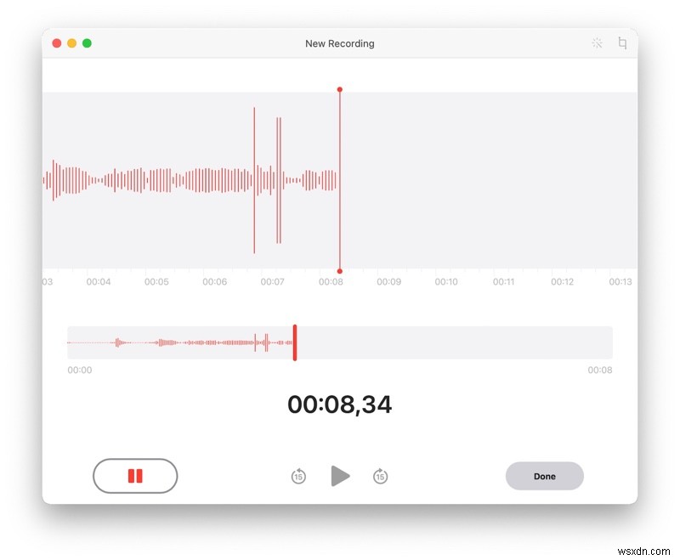
Task: Click the 00:07 timeline marker
Action: tap(272, 282)
